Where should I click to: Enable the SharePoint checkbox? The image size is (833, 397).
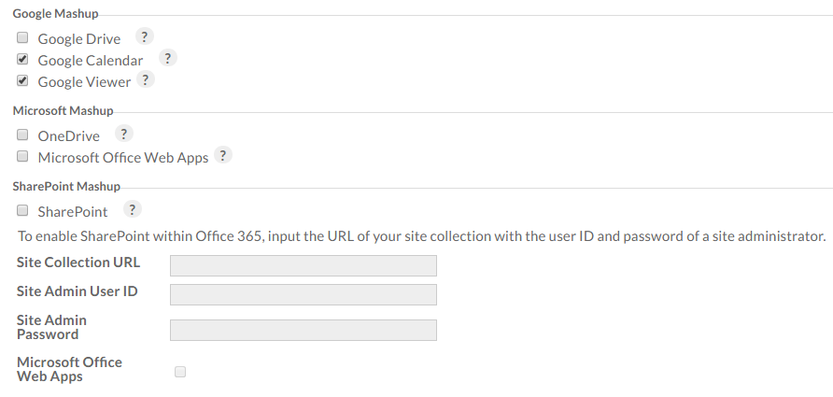coord(22,211)
